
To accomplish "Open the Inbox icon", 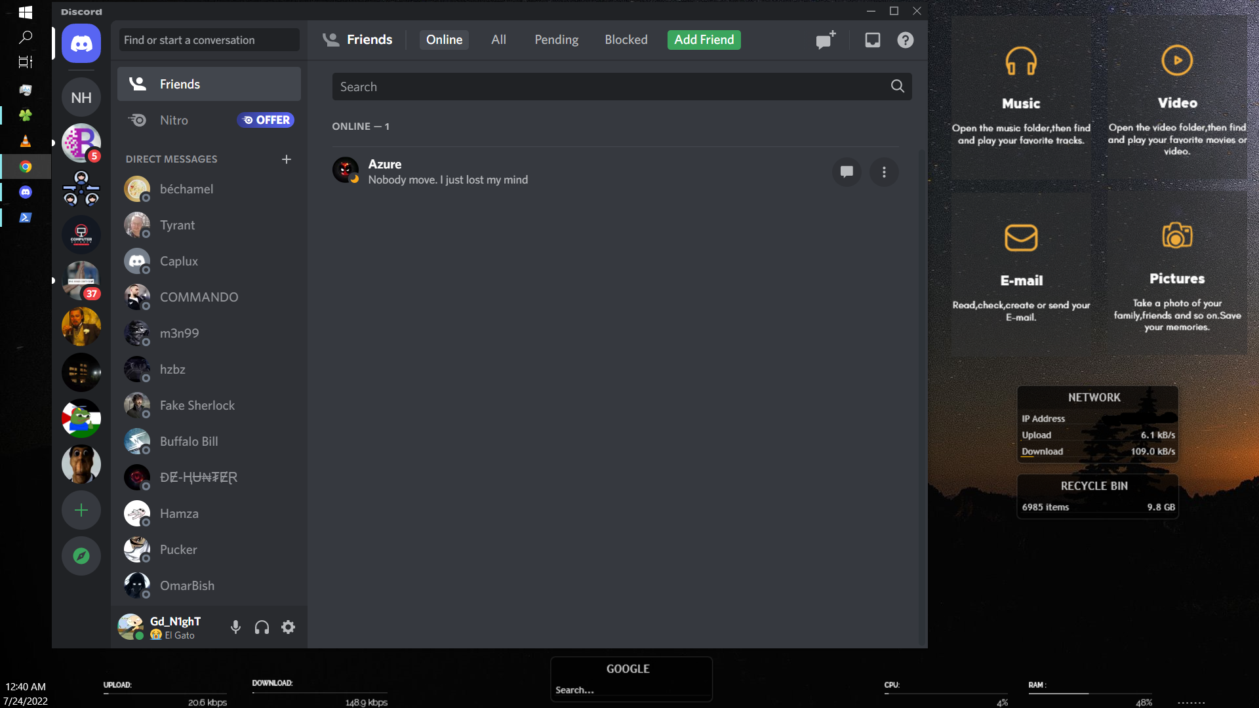I will 872,40.
